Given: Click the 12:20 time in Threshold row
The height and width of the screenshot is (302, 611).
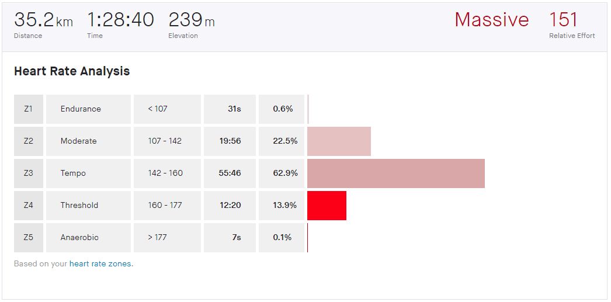Looking at the screenshot, I should pyautogui.click(x=230, y=206).
